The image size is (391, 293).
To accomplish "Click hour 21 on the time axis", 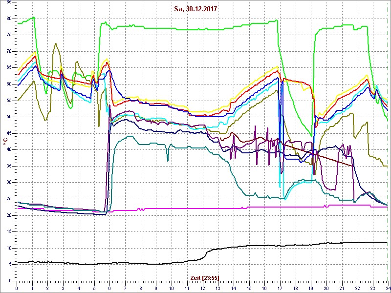I will 341,289.
